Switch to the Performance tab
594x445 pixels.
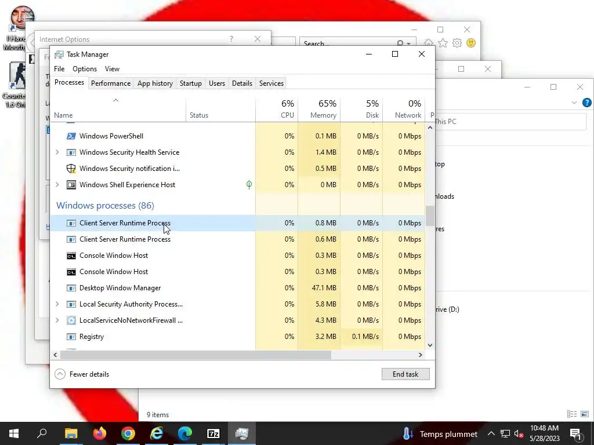pyautogui.click(x=111, y=83)
